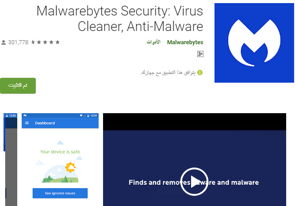Click the 301,778 ratings count
Image resolution: width=295 pixels, height=206 pixels.
(x=18, y=42)
